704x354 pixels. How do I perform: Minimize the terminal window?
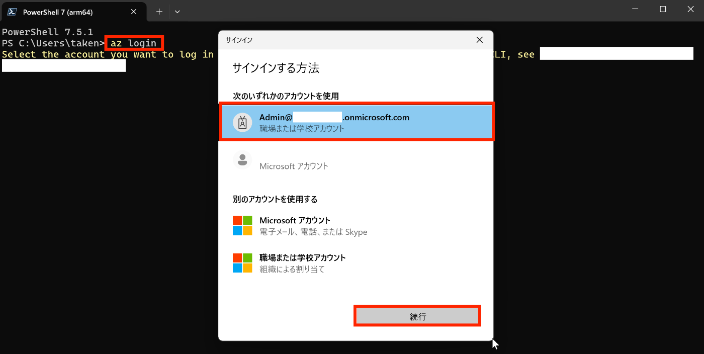(635, 10)
